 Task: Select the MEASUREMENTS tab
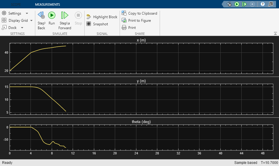pyautogui.click(x=48, y=4)
